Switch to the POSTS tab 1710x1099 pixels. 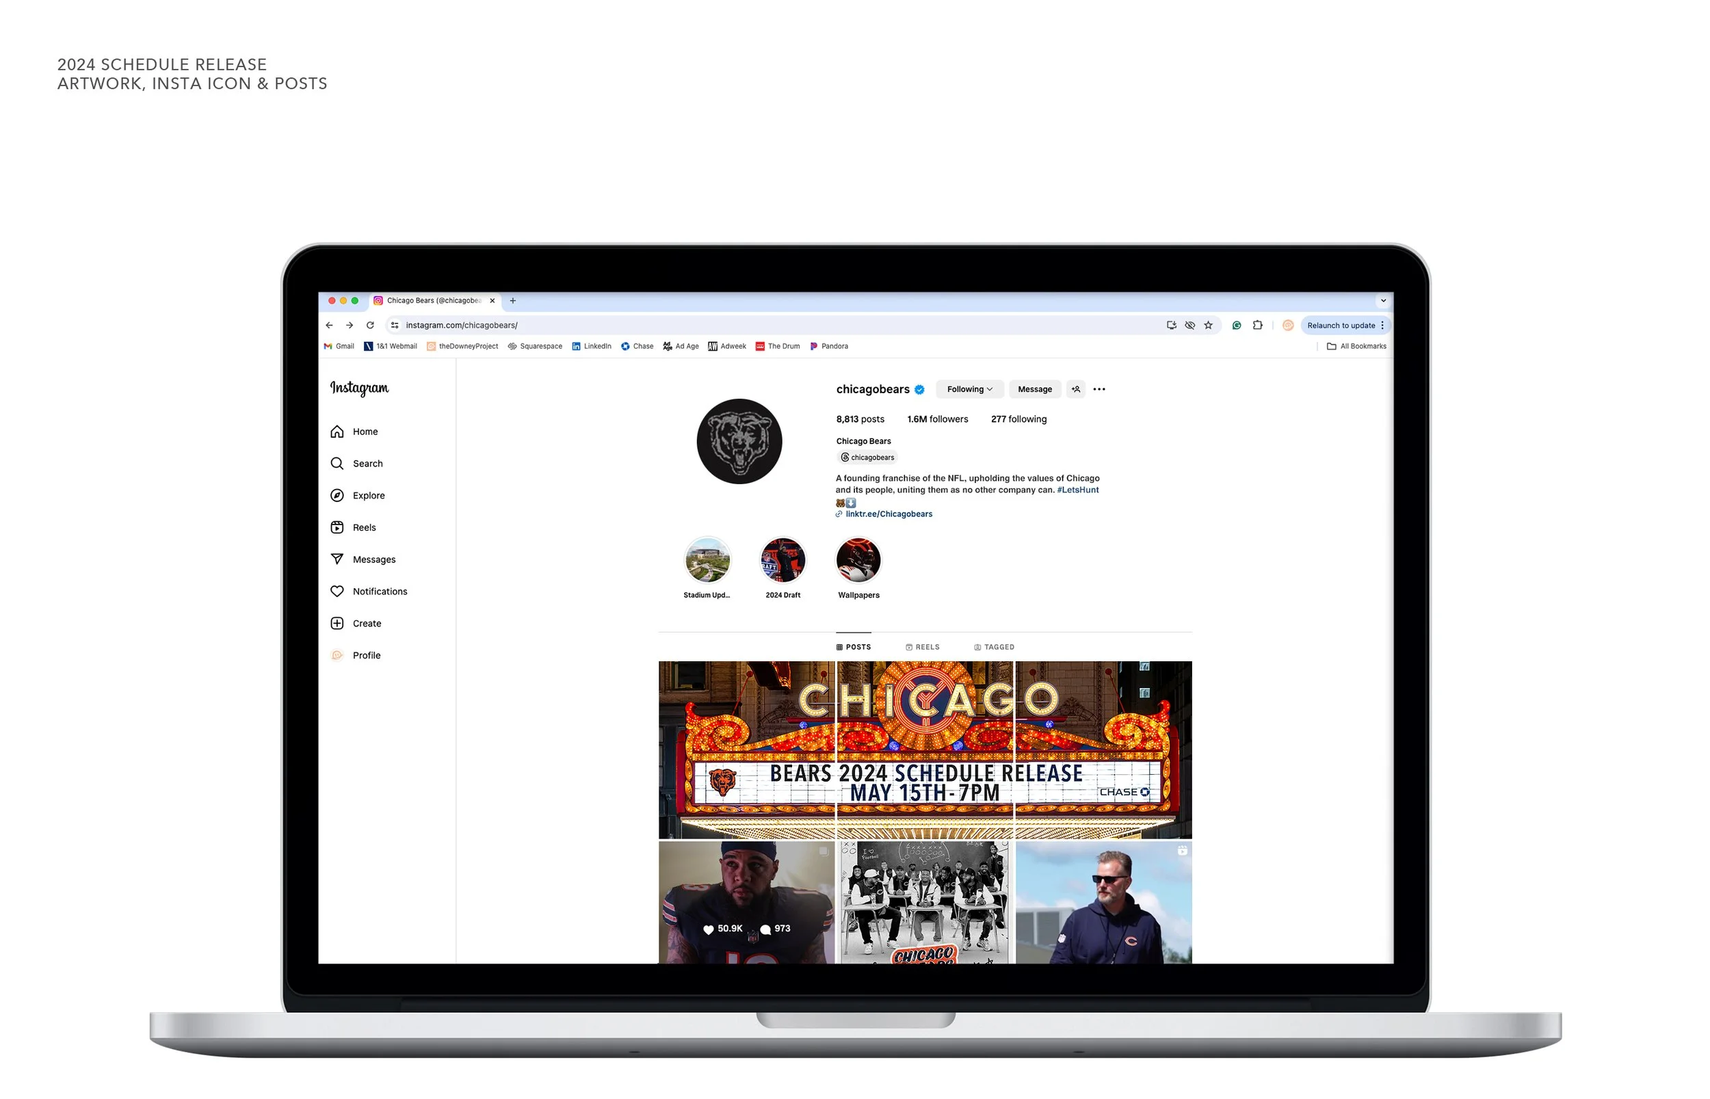[854, 647]
